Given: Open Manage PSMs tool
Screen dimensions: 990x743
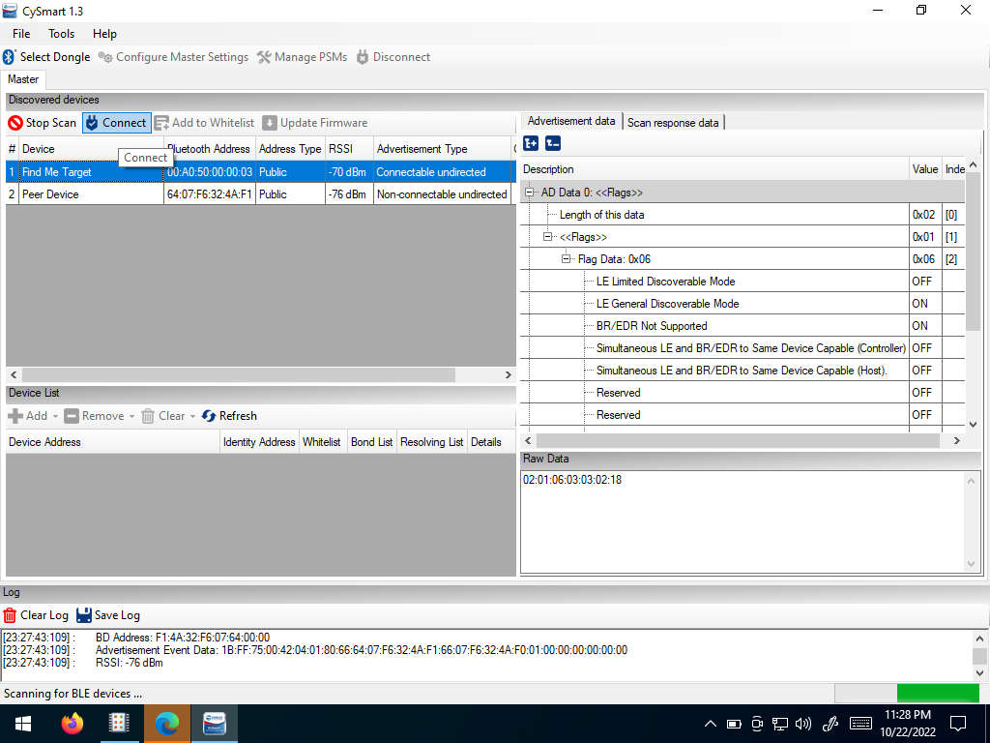Looking at the screenshot, I should pos(303,57).
